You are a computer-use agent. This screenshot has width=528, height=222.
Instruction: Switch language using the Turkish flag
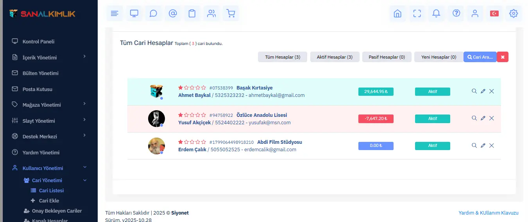click(494, 14)
